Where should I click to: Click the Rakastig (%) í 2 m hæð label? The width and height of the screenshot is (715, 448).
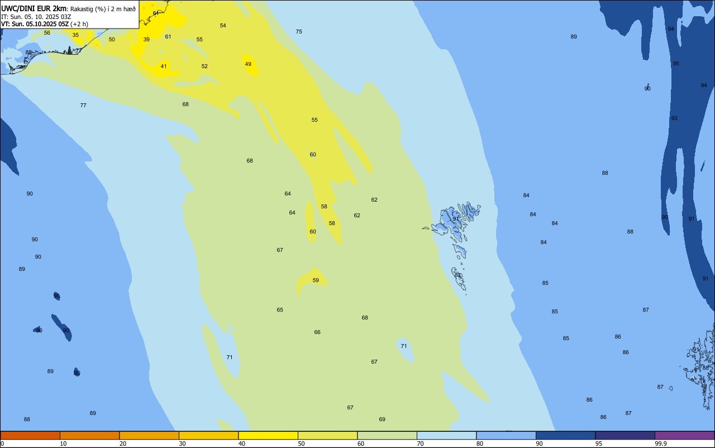103,9
